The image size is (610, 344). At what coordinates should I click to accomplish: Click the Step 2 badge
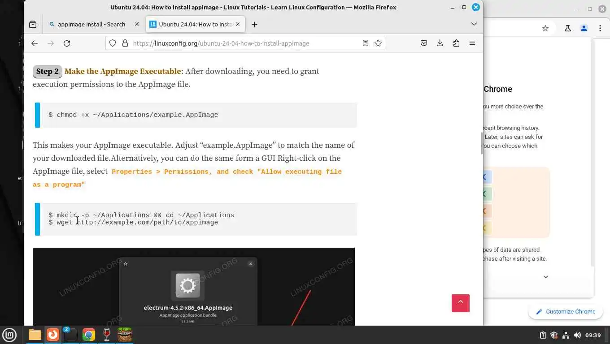click(x=47, y=71)
